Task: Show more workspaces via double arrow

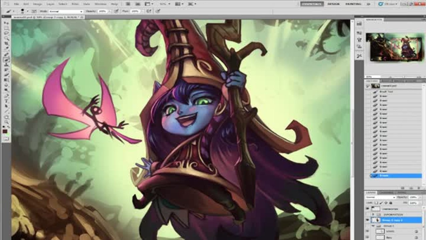Action: coord(368,4)
